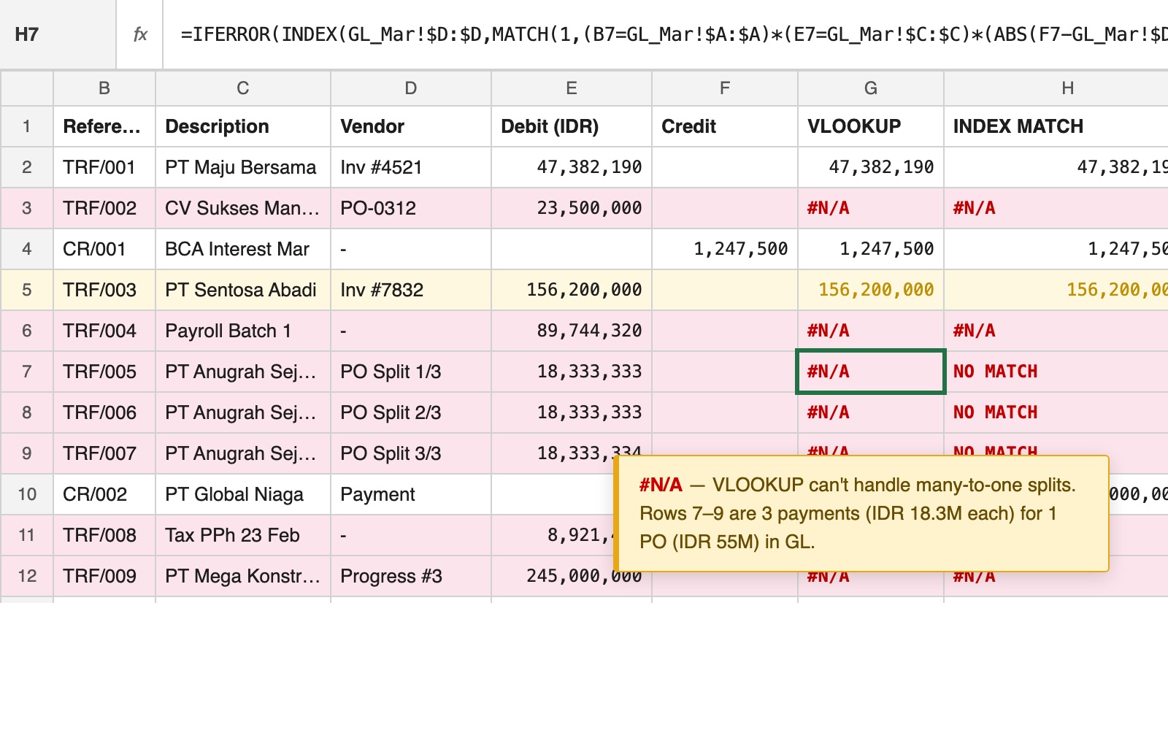The image size is (1168, 730).
Task: Click inside the formula bar to edit
Action: pos(511,34)
